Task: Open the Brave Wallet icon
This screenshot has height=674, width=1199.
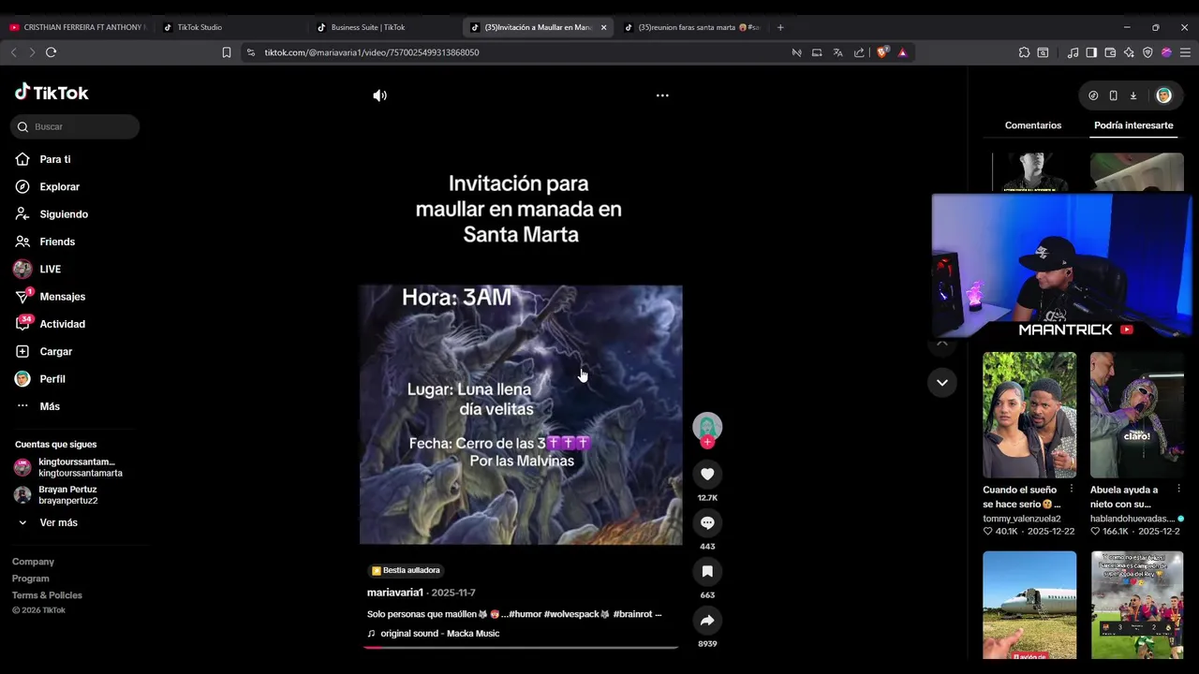Action: coord(1110,52)
